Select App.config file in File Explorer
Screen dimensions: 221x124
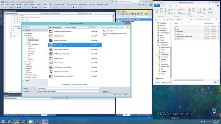(180, 34)
